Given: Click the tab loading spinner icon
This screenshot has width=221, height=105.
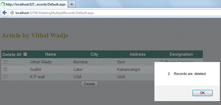Looking at the screenshot, I should click(3, 4).
